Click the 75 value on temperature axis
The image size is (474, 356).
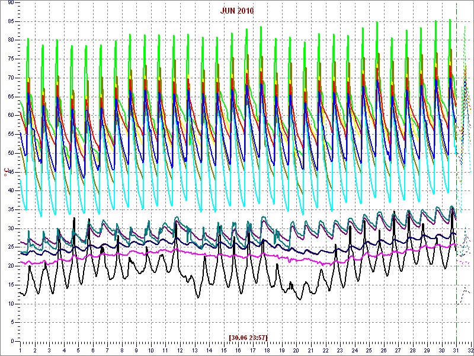[x=11, y=59]
